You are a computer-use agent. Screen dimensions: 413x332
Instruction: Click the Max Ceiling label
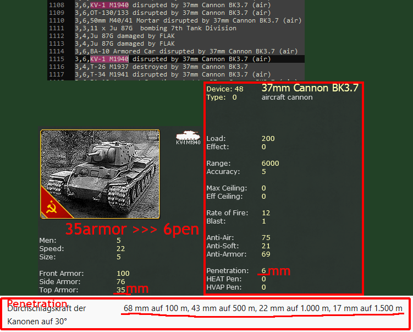(x=227, y=188)
